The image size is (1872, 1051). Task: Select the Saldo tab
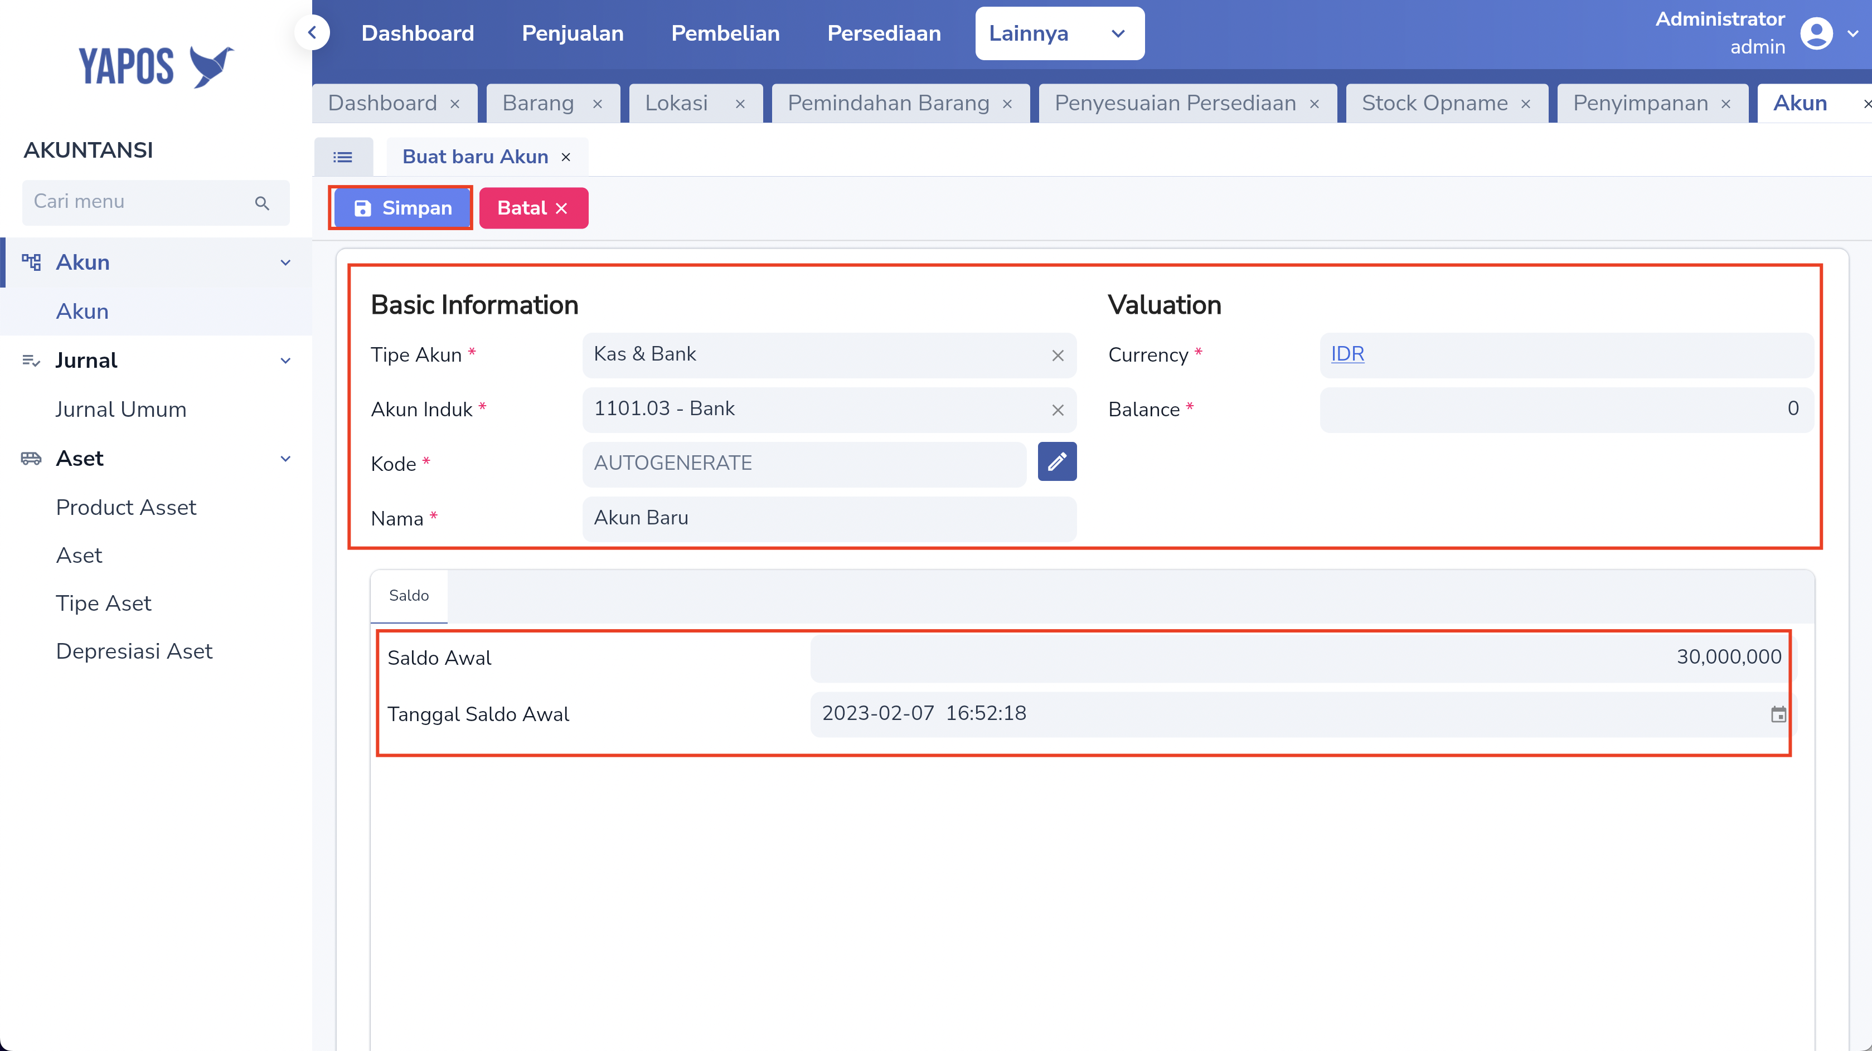pos(409,596)
